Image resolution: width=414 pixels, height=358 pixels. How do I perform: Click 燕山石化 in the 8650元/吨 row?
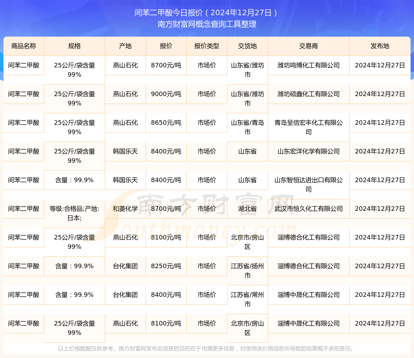(x=125, y=123)
